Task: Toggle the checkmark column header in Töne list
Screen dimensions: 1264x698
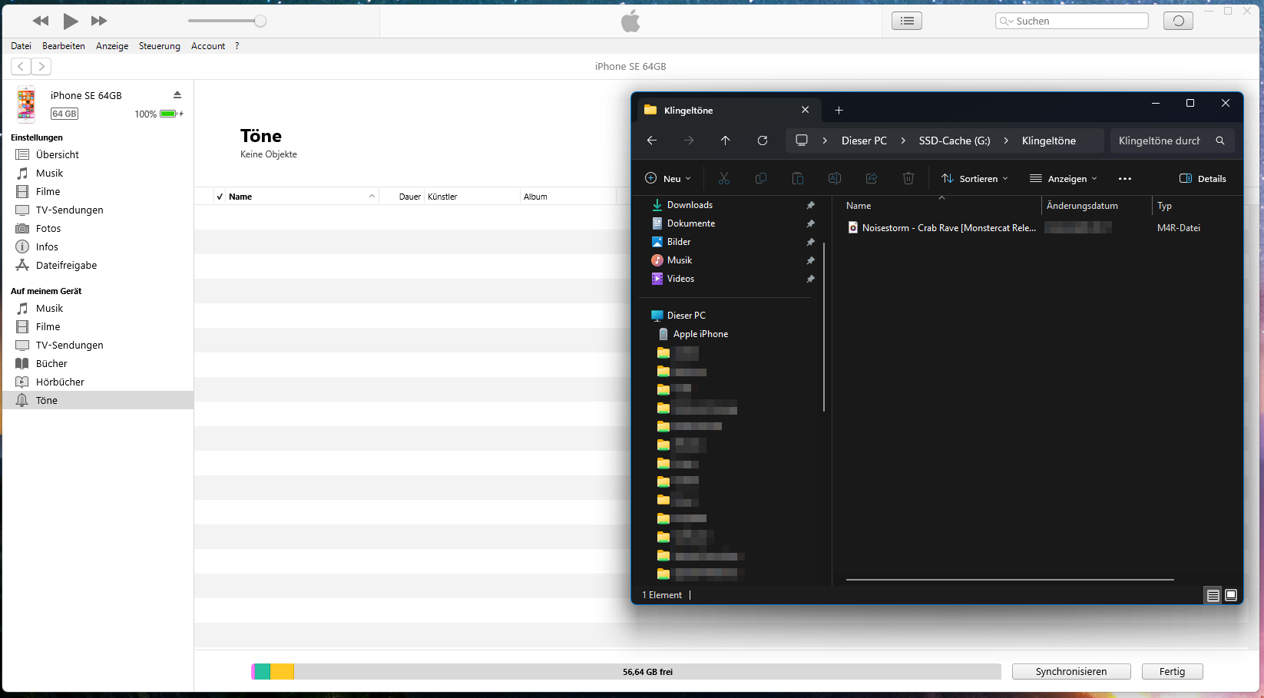Action: (x=220, y=197)
